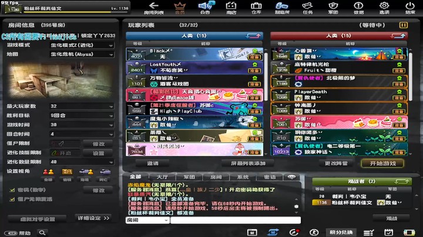Open the 仓库 inventory briefcase
Image resolution: width=423 pixels, height=237 pixels.
click(256, 8)
